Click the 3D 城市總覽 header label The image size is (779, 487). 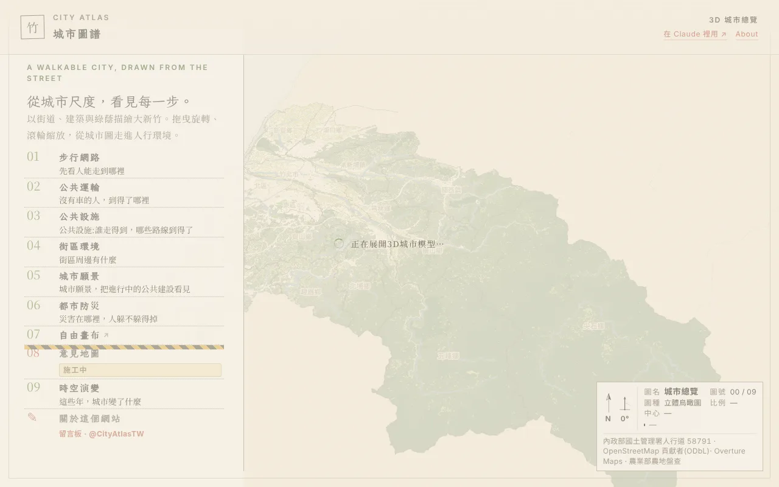pyautogui.click(x=733, y=20)
